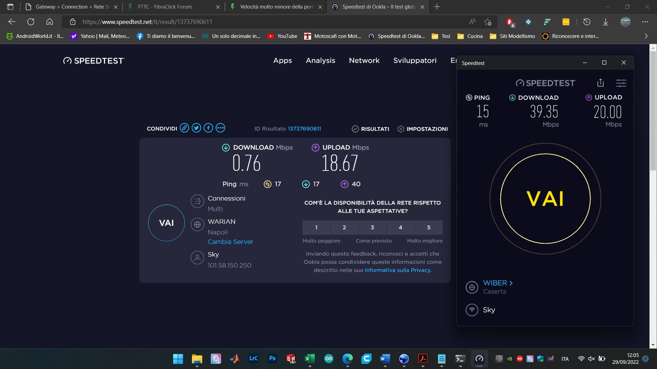Viewport: 657px width, 369px height.
Task: Start app test with yellow VAI button
Action: point(545,199)
